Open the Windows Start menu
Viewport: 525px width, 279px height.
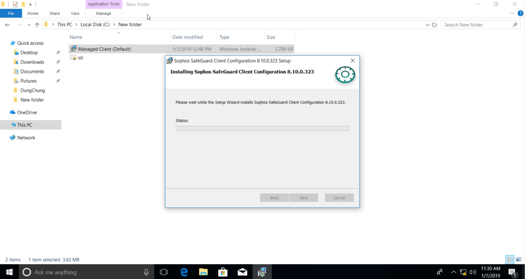pos(9,272)
